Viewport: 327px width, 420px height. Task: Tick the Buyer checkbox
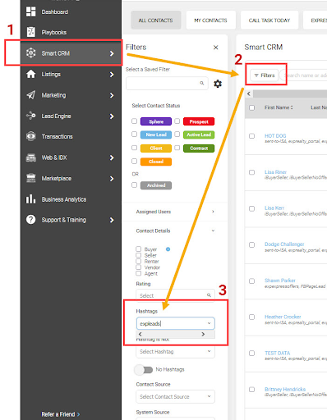139,249
